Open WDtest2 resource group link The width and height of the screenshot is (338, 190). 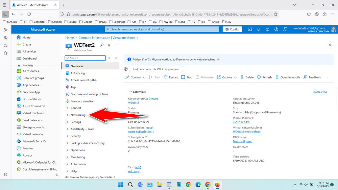tap(134, 103)
